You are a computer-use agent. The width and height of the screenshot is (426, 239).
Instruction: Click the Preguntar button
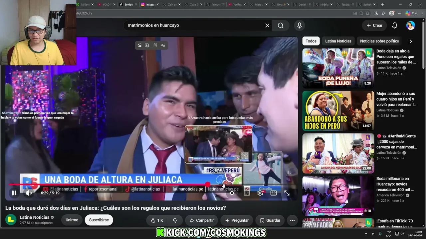pyautogui.click(x=237, y=220)
